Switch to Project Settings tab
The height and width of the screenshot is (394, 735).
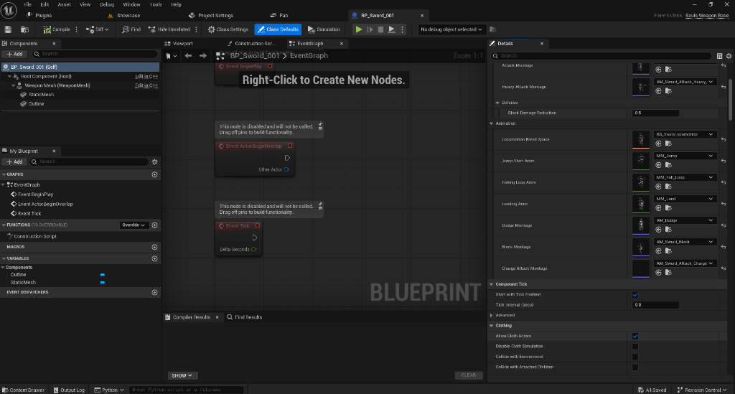coord(211,16)
